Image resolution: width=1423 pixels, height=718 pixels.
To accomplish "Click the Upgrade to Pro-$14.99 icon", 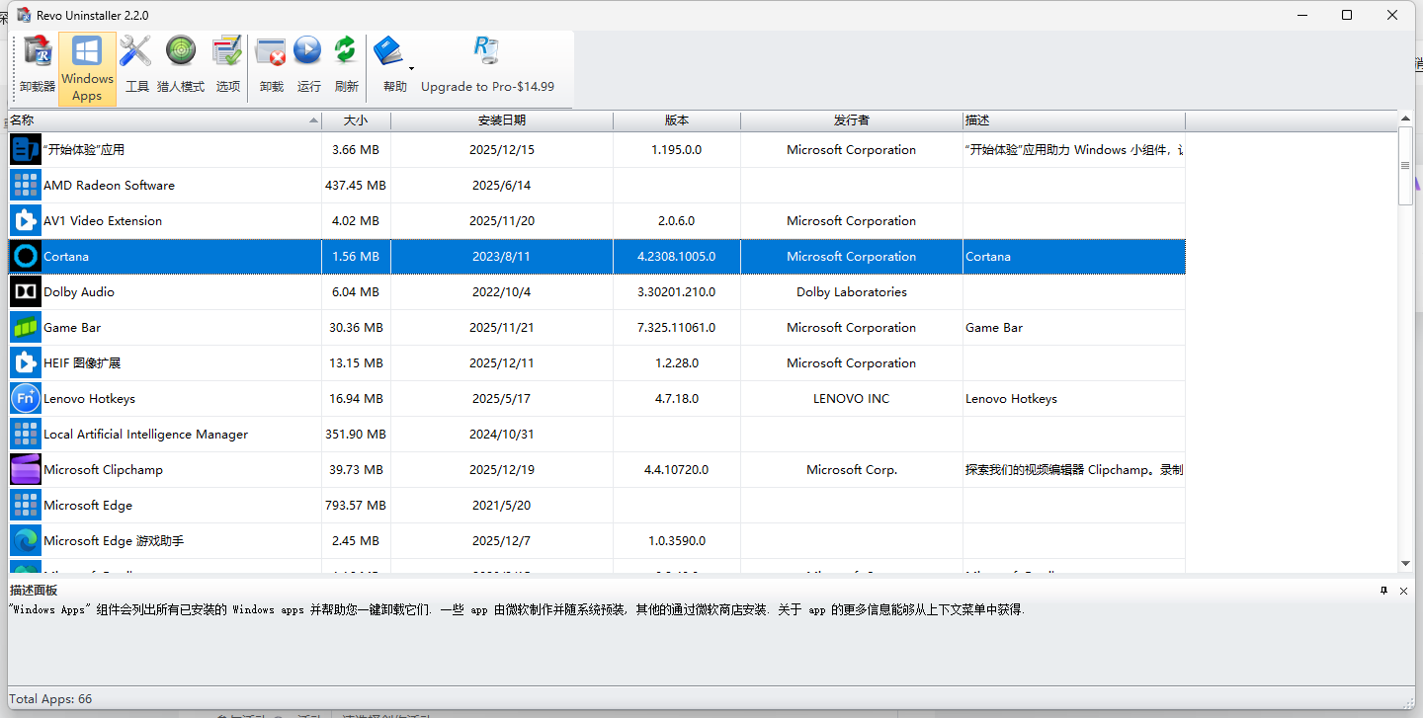I will (x=486, y=51).
